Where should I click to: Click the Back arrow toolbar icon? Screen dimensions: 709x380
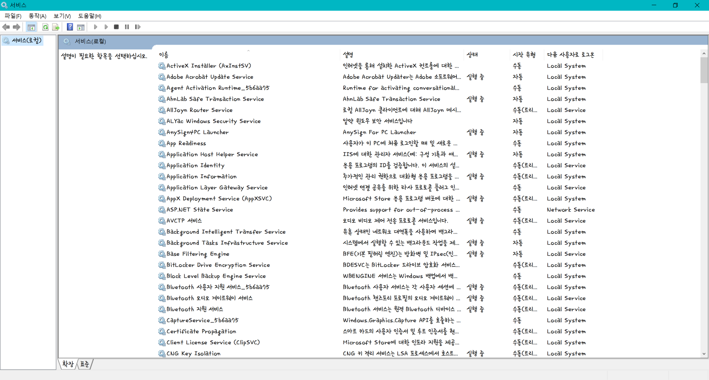click(6, 27)
